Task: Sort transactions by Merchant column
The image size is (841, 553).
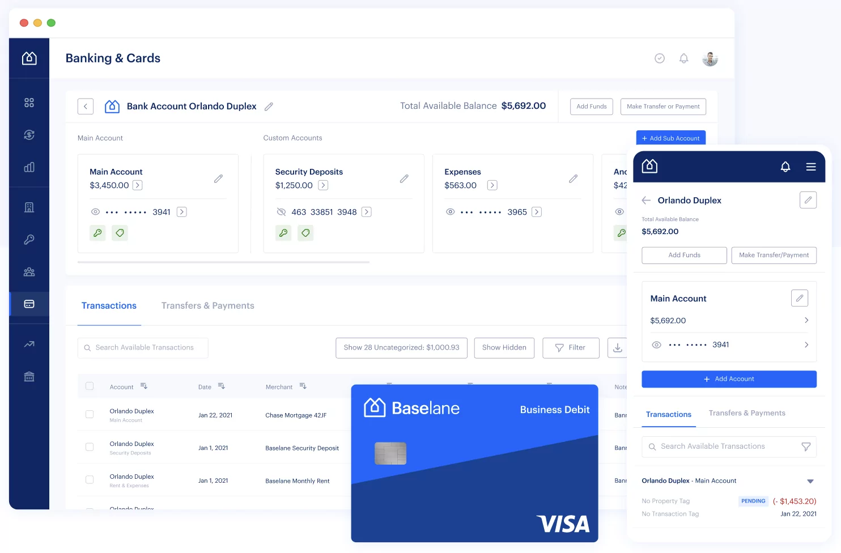Action: pos(303,386)
